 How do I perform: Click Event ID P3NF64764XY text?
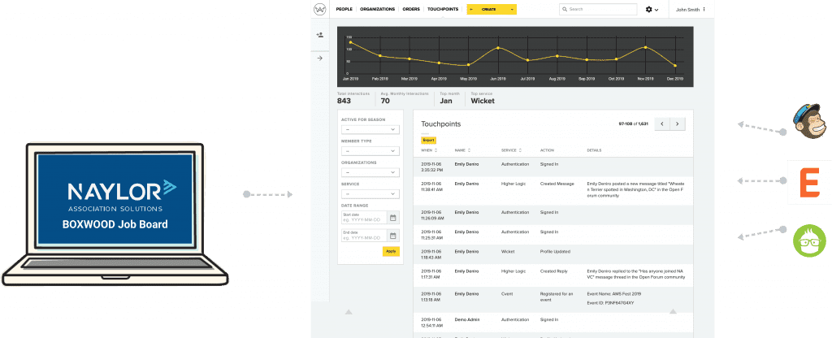pos(610,302)
